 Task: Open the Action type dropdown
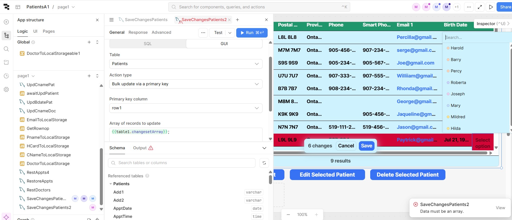[186, 84]
